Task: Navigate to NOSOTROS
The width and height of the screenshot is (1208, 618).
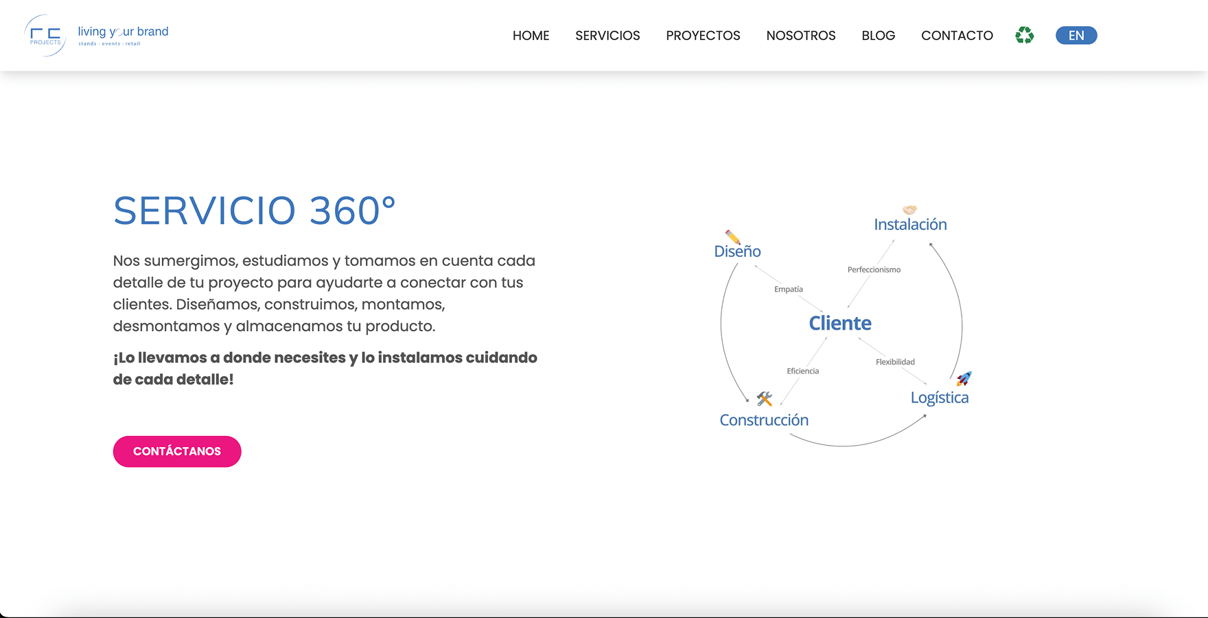Action: (x=800, y=36)
